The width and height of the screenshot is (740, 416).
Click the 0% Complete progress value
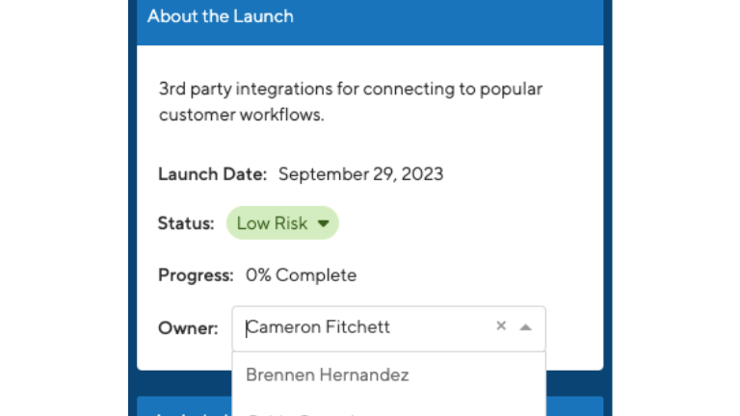(301, 275)
